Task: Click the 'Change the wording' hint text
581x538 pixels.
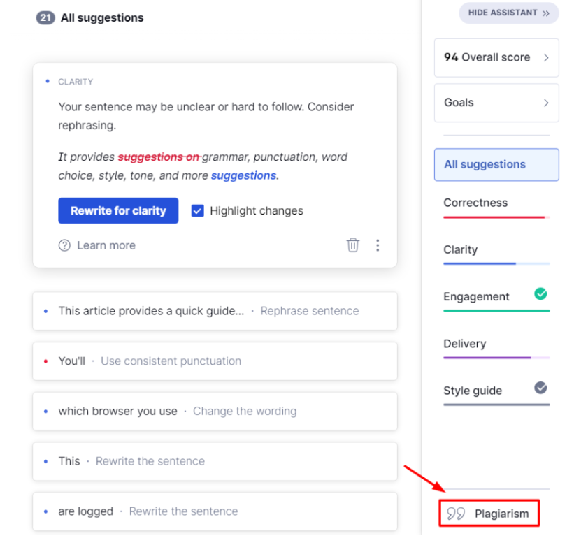Action: [245, 411]
